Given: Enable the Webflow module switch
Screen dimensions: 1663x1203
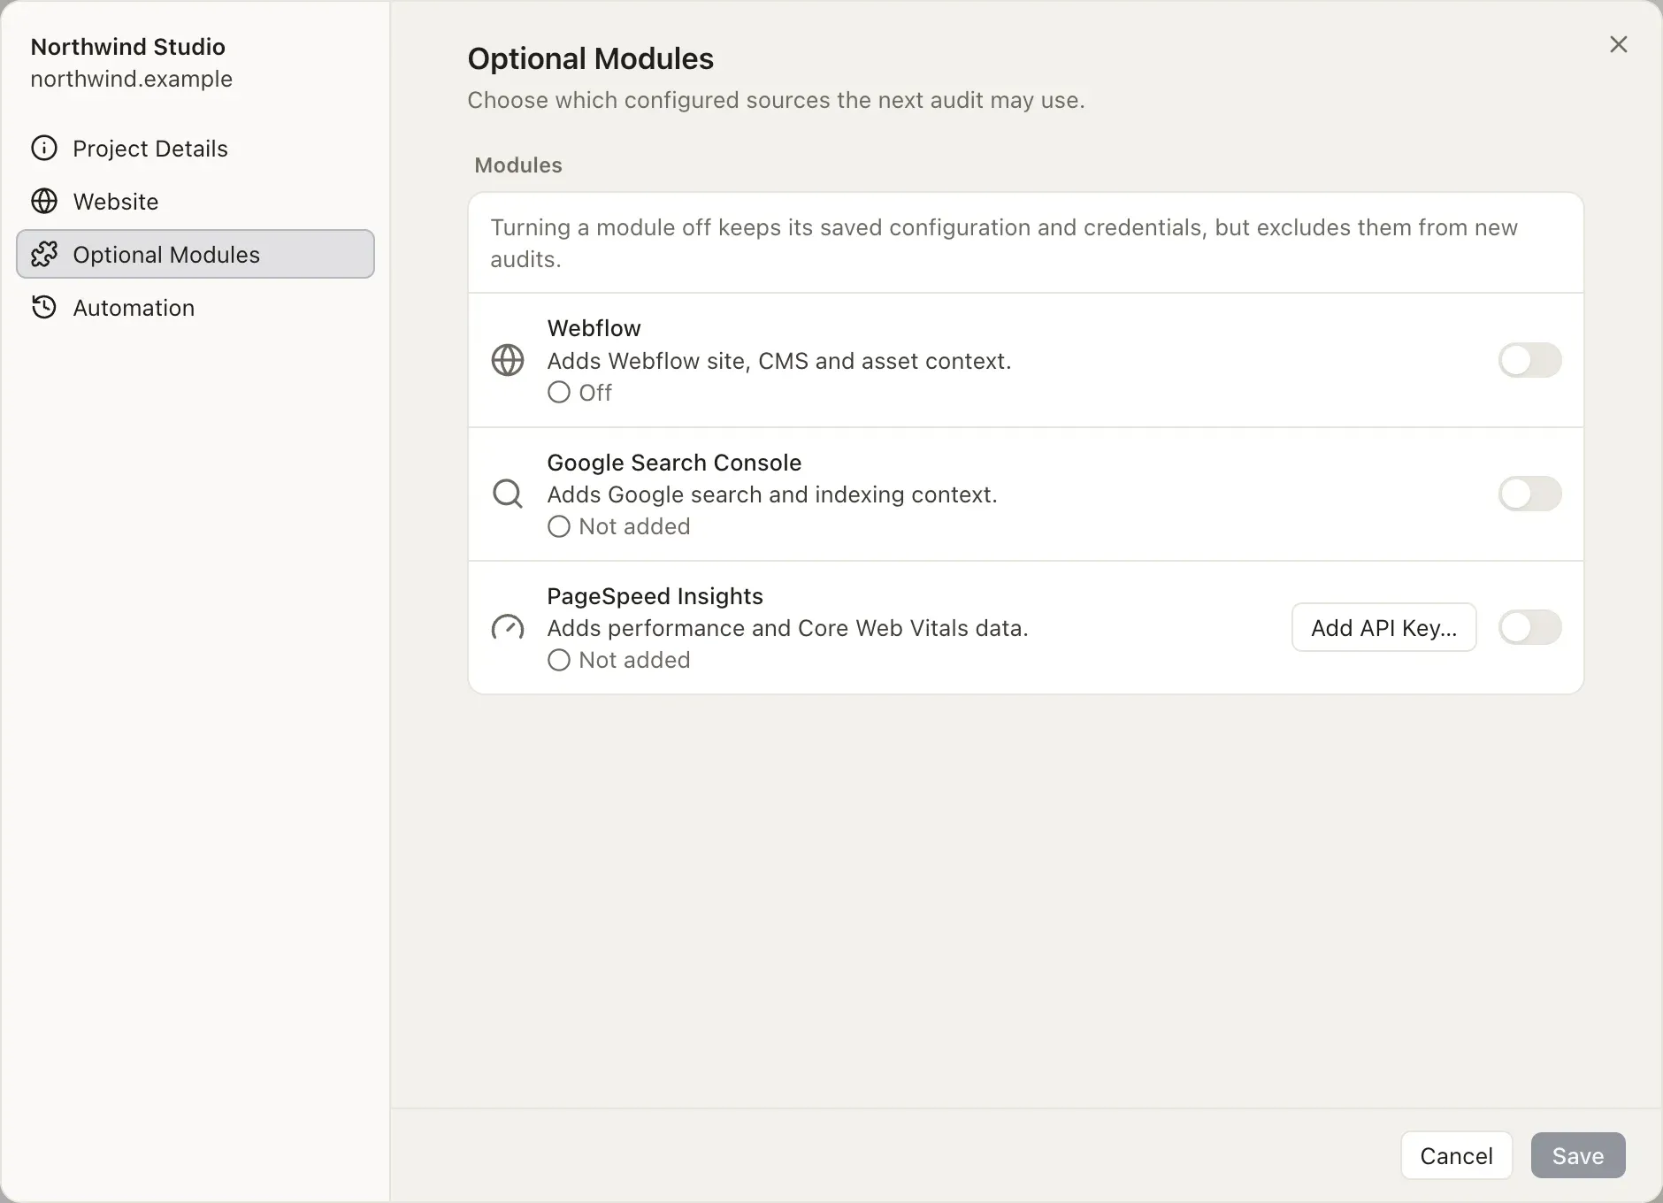Looking at the screenshot, I should tap(1529, 360).
